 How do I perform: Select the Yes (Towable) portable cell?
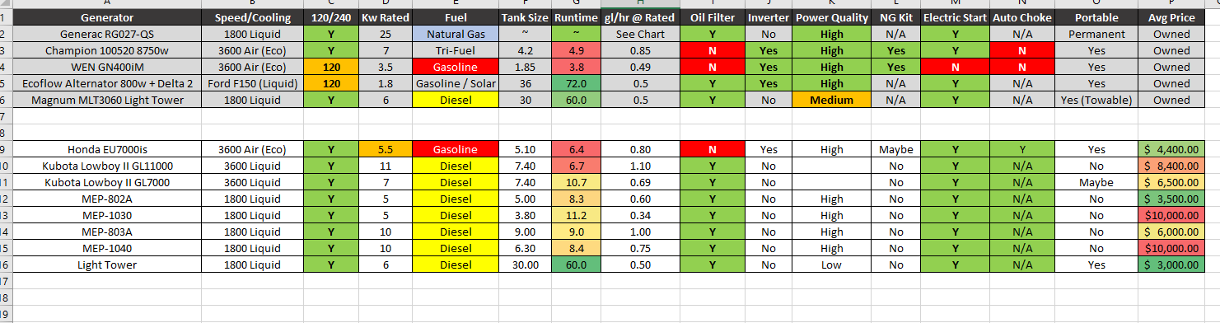click(1096, 100)
